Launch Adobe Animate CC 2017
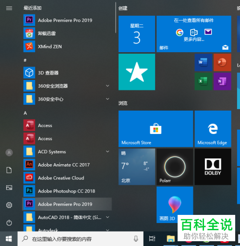This screenshot has width=240, height=246. coord(67,165)
